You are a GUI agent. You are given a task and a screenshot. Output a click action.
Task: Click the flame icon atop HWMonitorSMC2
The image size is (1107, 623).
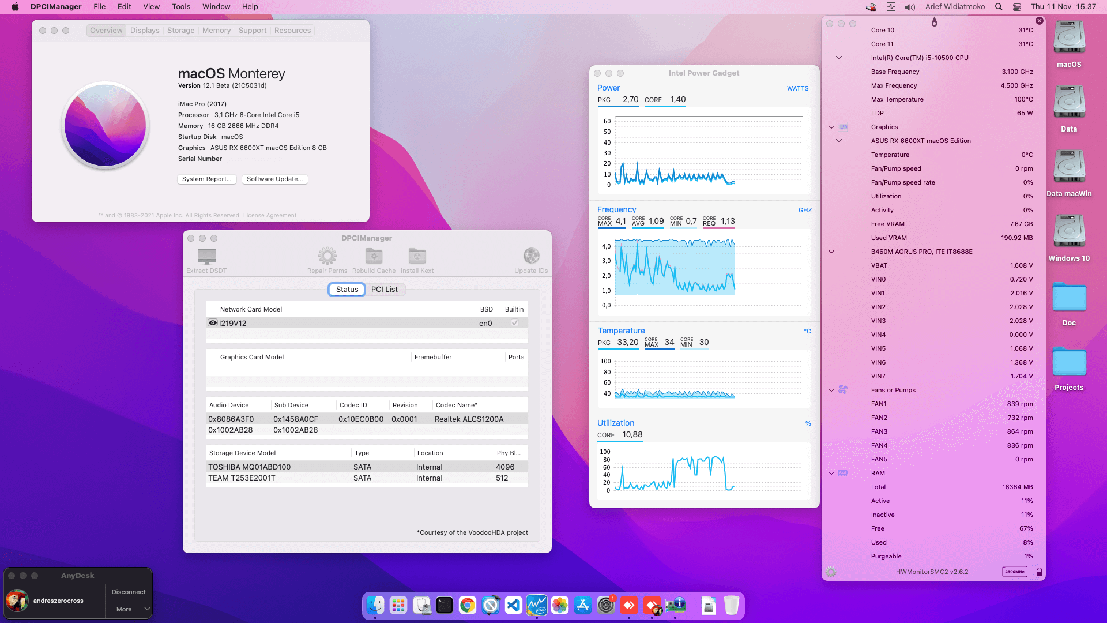(935, 22)
